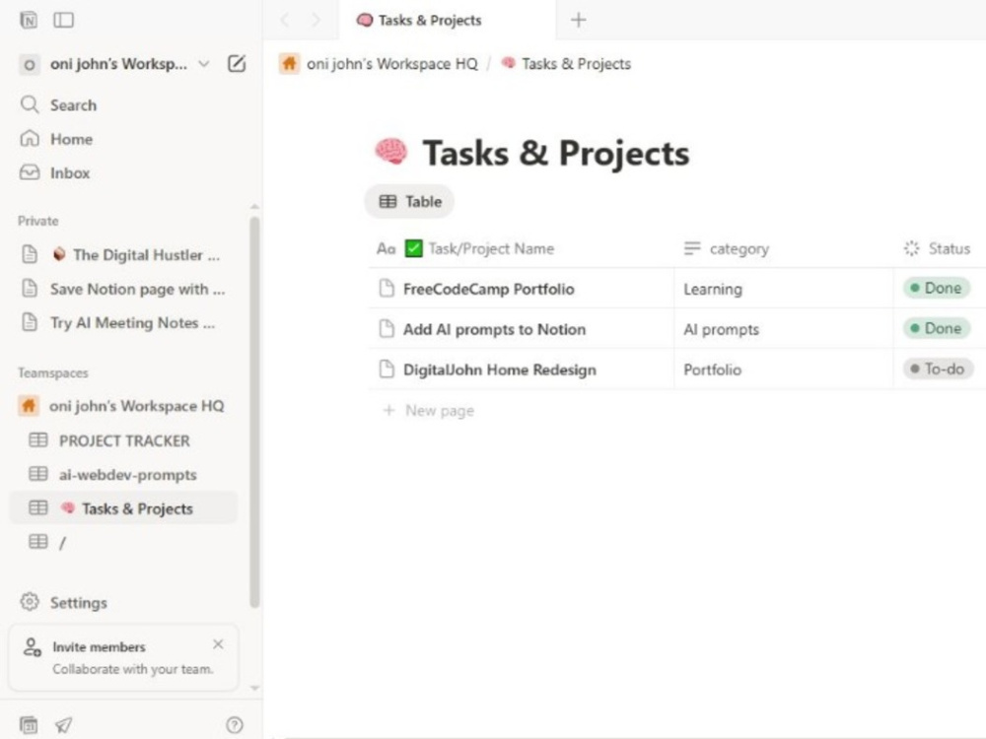Go forward with the right arrow
Viewport: 986px width, 739px height.
[x=316, y=20]
